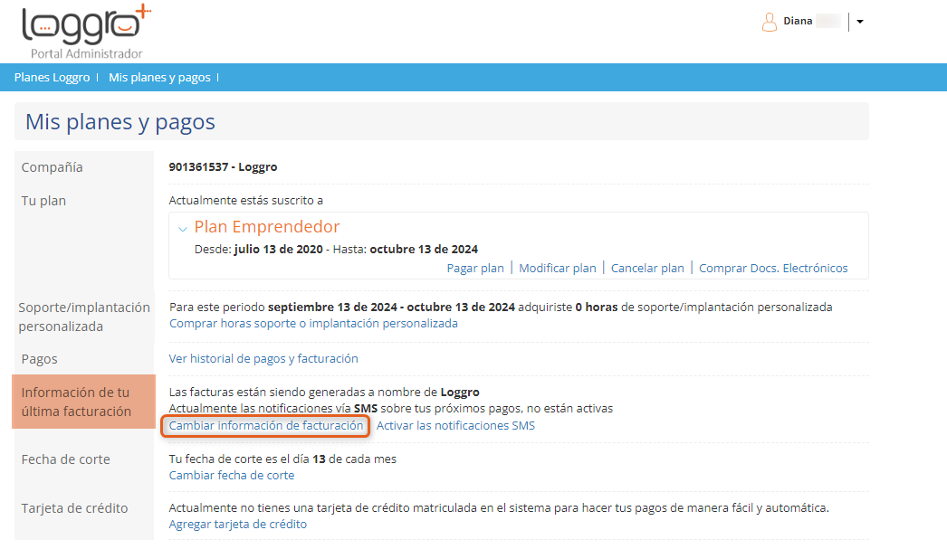
Task: Click the company text 901361537 - Loggro
Action: (x=223, y=167)
